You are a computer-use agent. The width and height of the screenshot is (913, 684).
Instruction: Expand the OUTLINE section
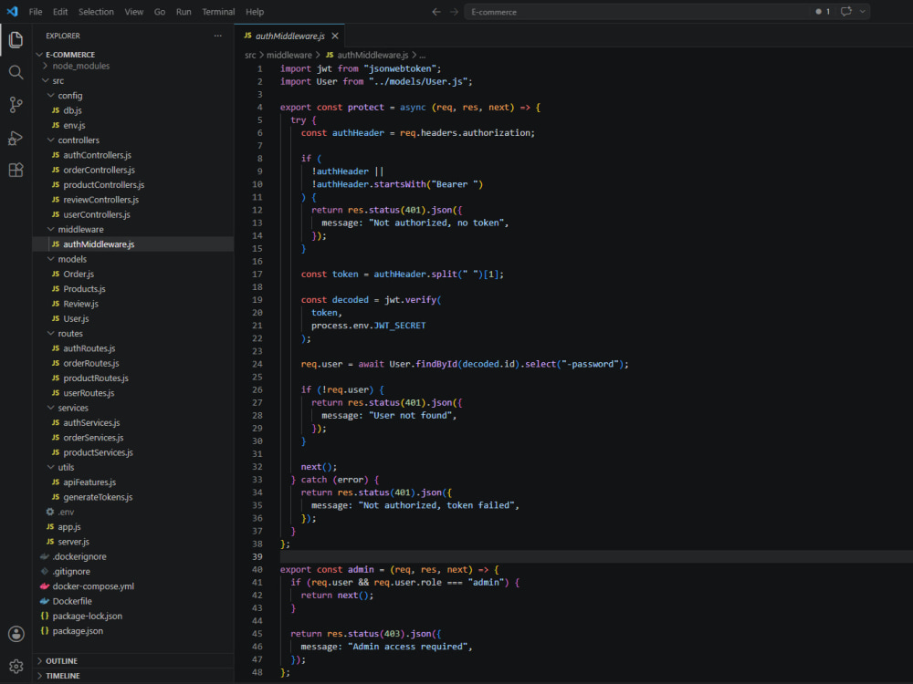point(61,660)
